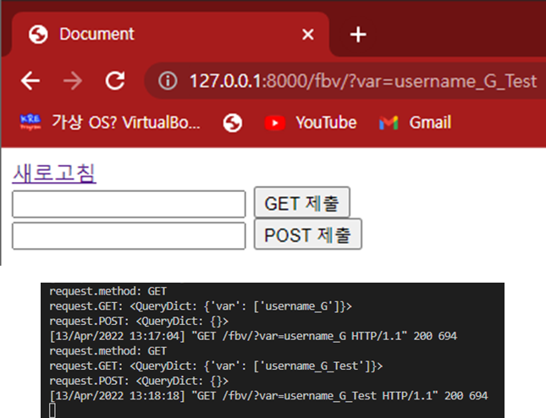The height and width of the screenshot is (418, 546).
Task: Click the POST 제출 button
Action: (308, 234)
